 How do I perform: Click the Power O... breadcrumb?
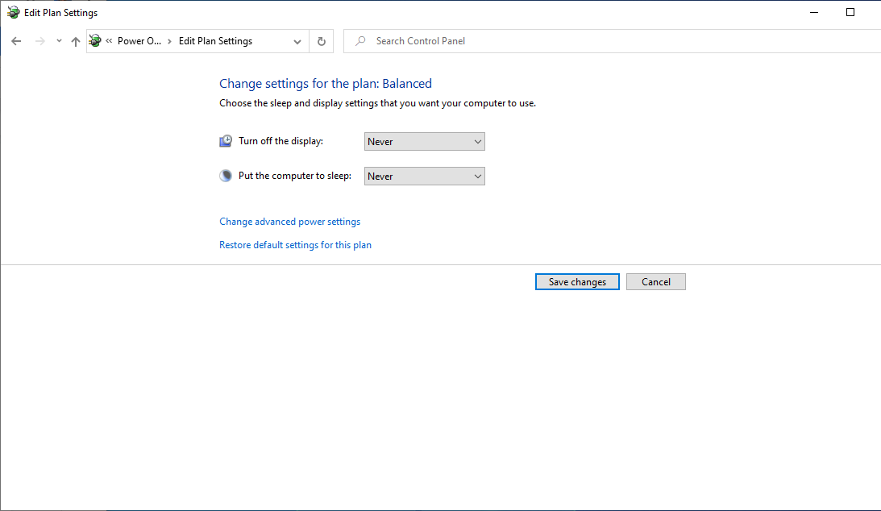[x=139, y=41]
